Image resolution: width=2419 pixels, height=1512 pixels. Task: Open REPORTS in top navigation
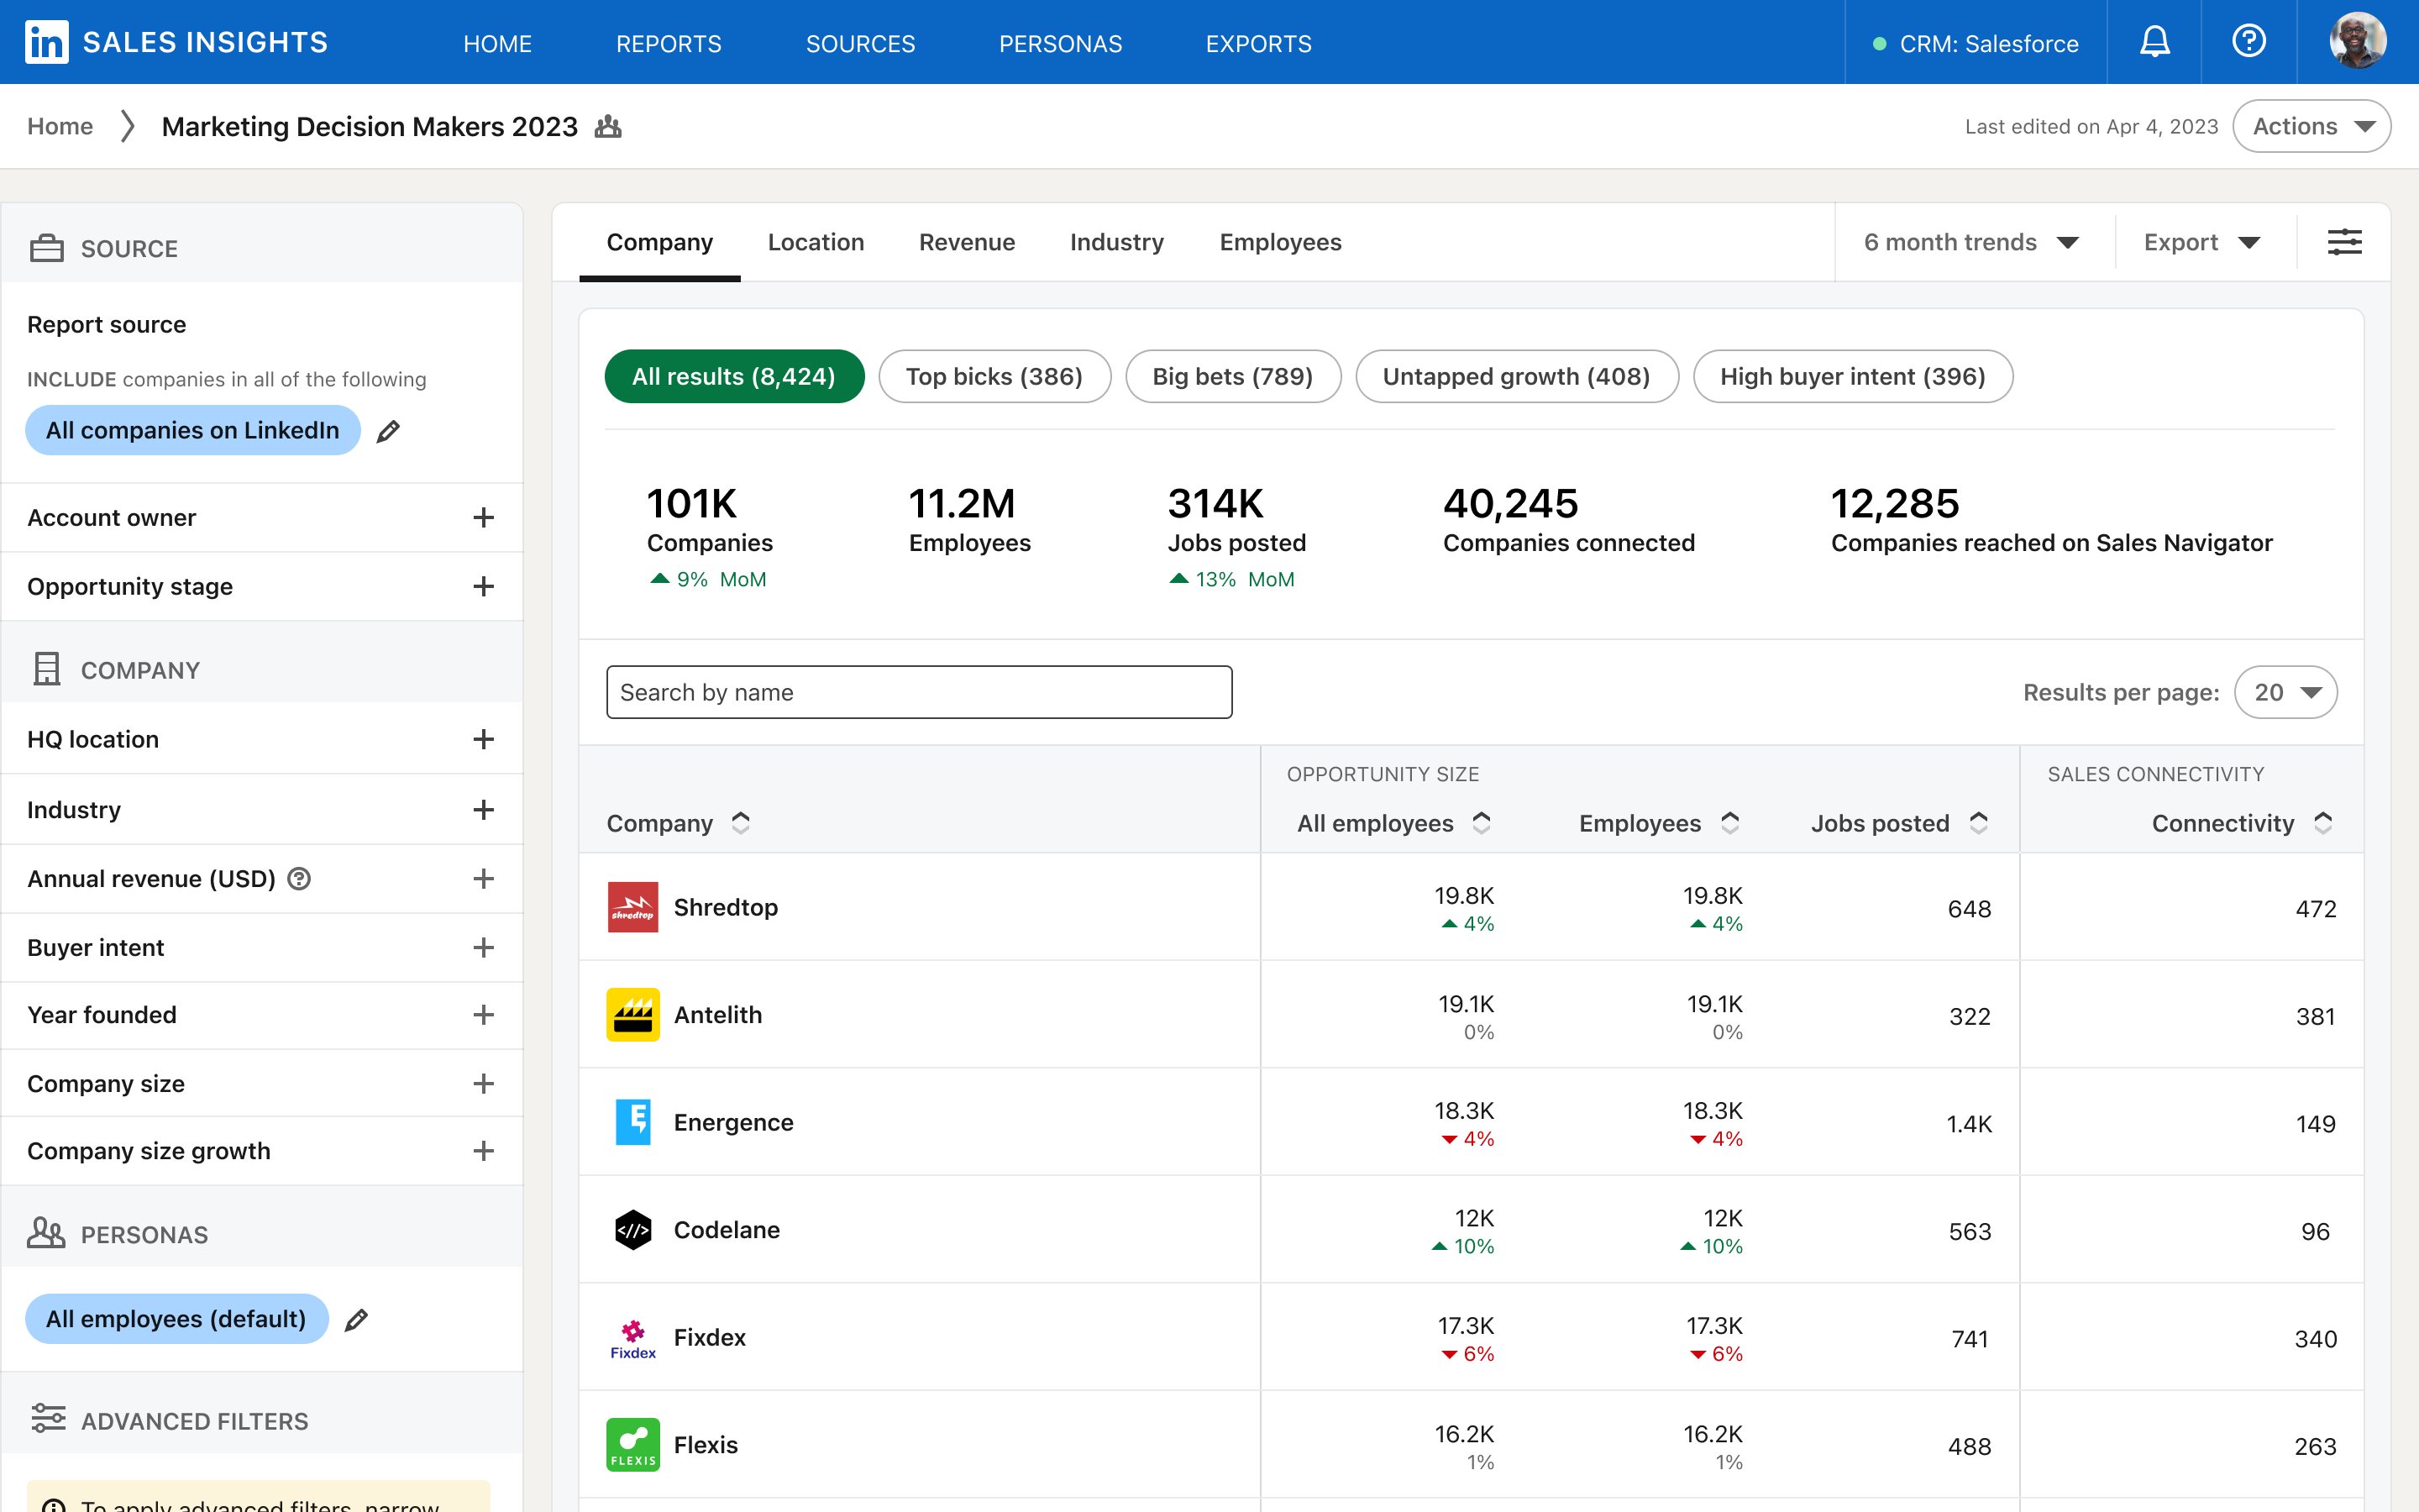(669, 43)
